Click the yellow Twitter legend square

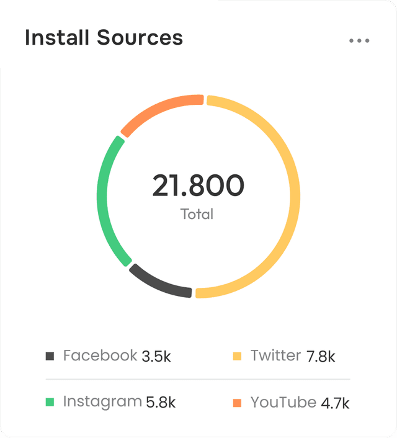click(x=237, y=356)
